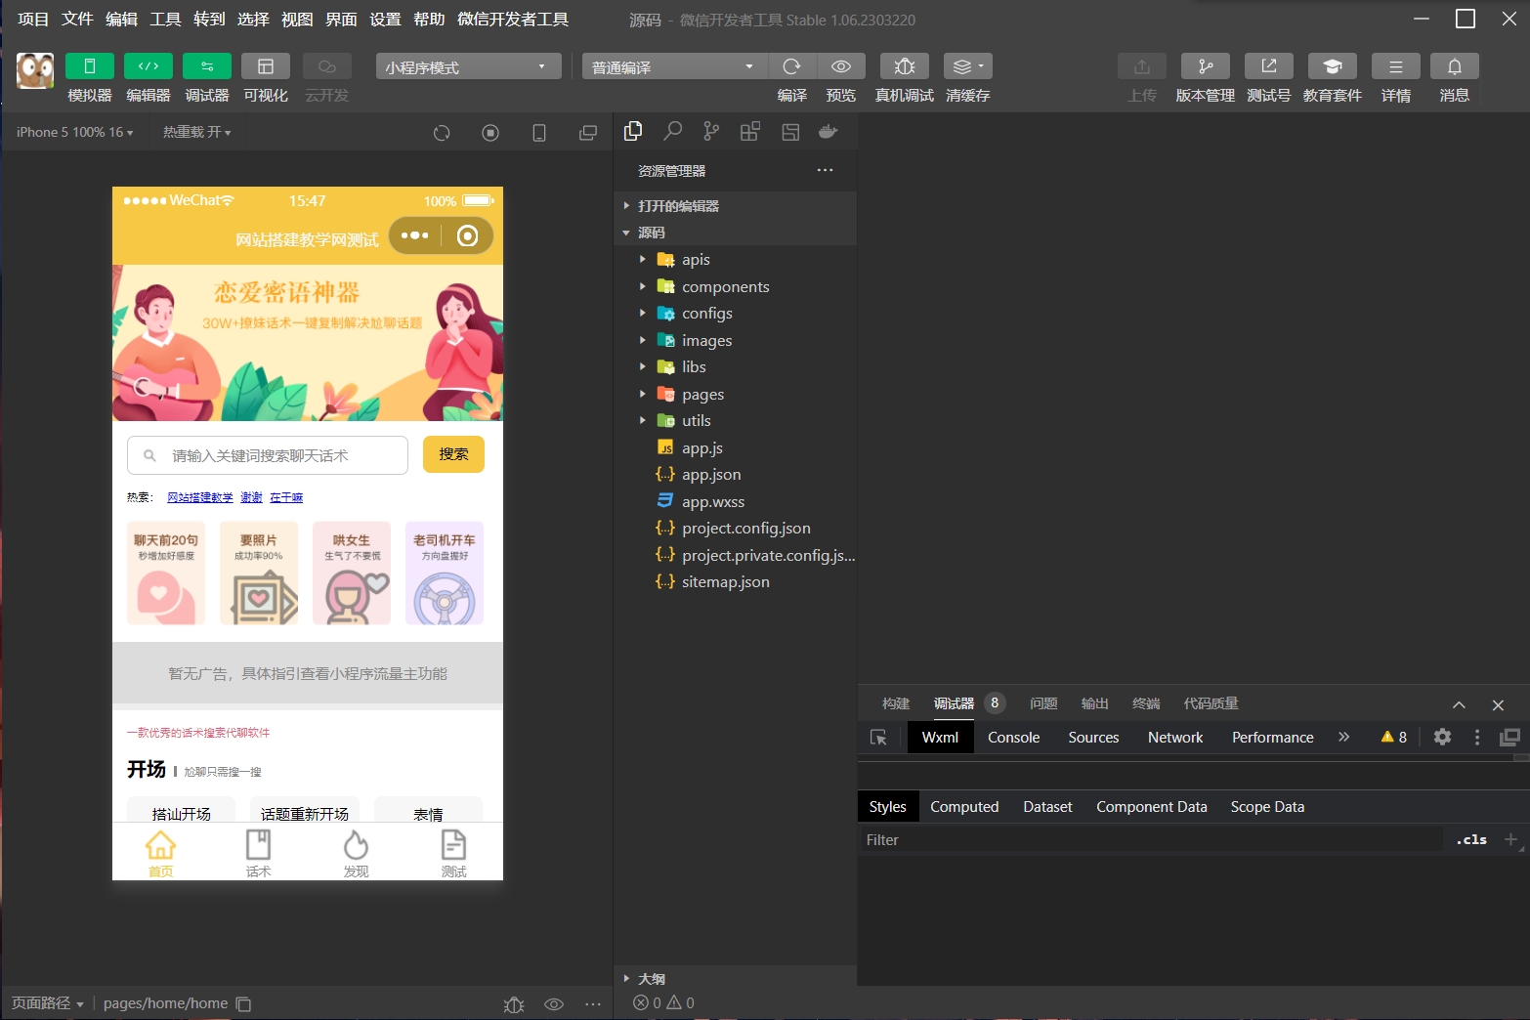Open search in the editor sidebar

tap(672, 131)
